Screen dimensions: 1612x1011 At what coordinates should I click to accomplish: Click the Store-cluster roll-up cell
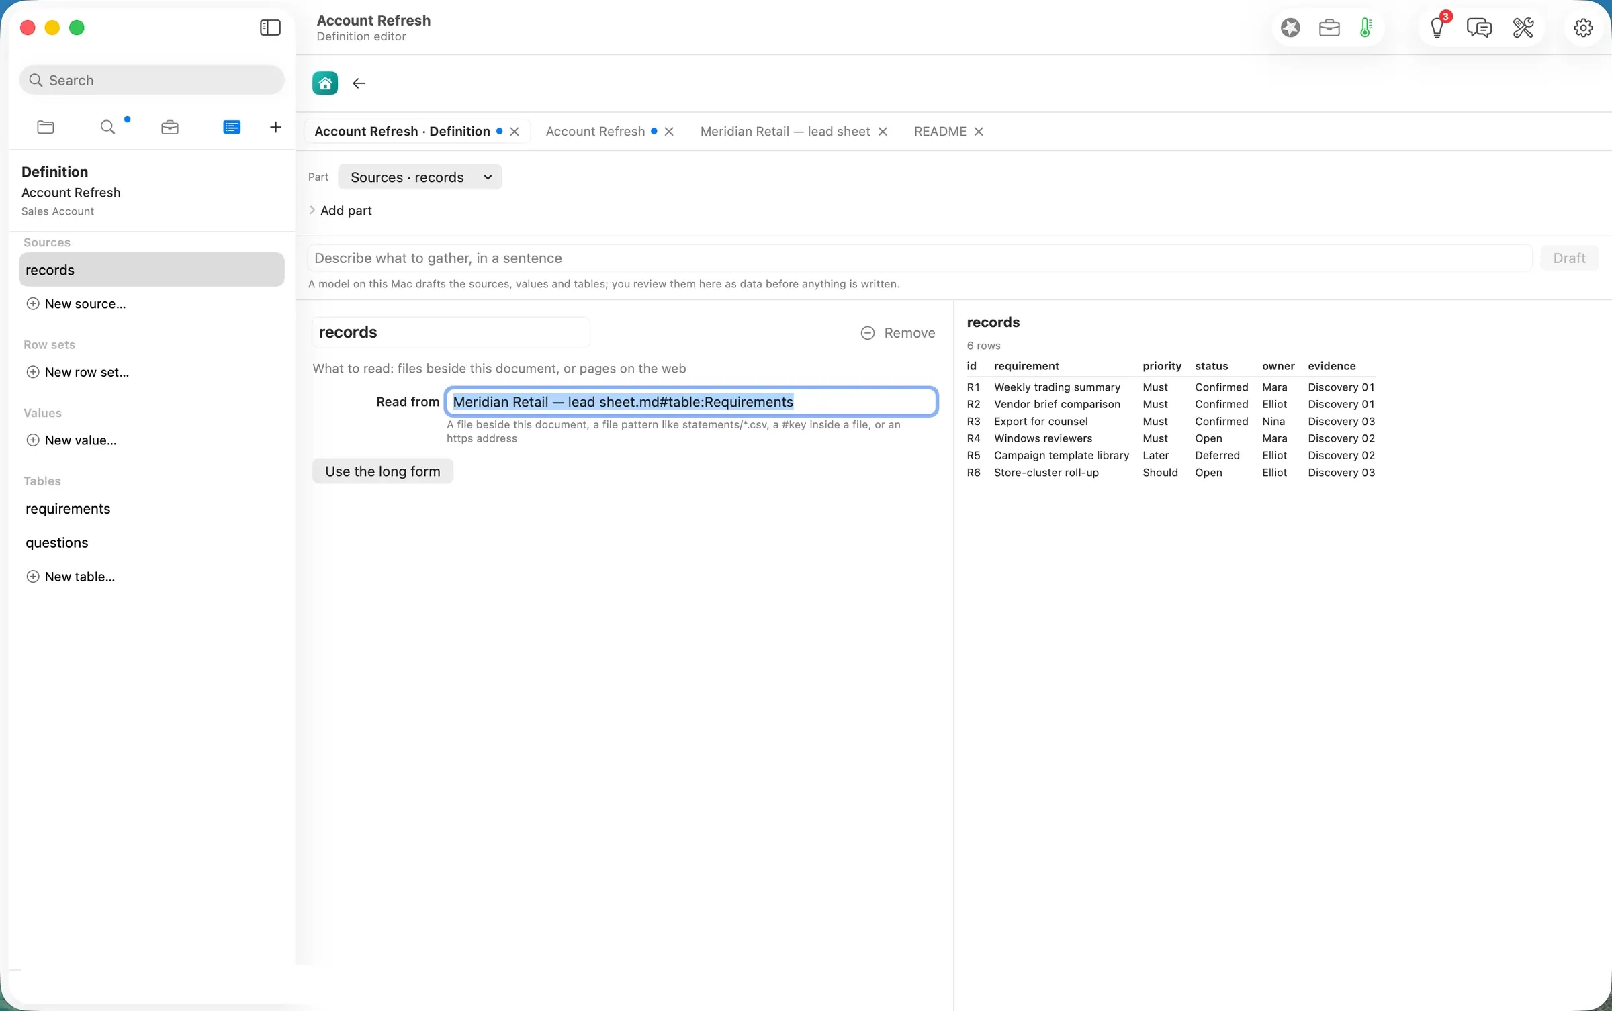coord(1046,473)
